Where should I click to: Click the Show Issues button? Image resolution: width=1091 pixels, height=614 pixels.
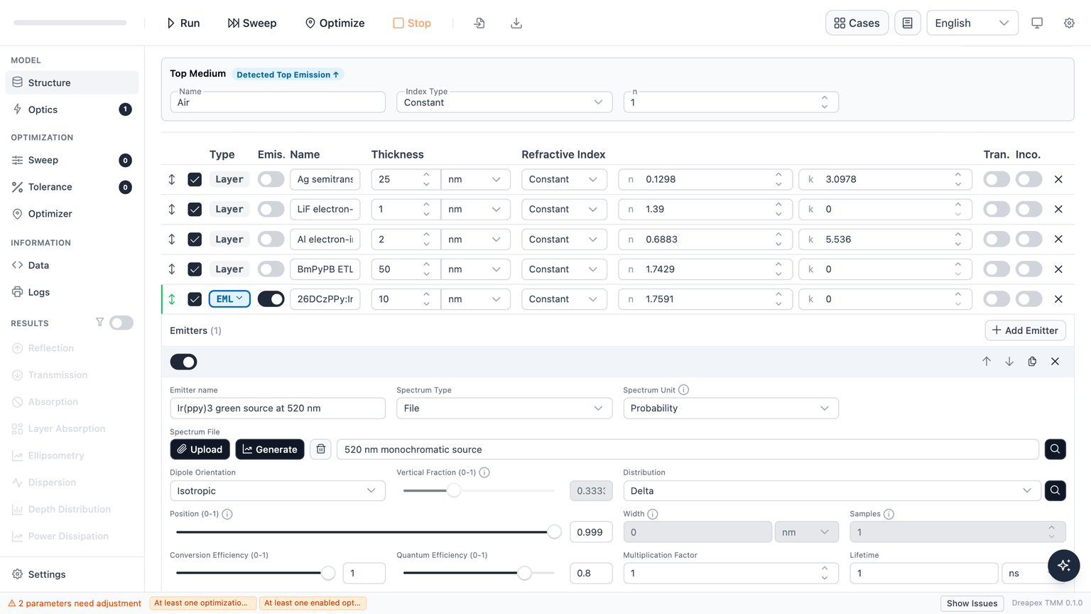click(972, 603)
